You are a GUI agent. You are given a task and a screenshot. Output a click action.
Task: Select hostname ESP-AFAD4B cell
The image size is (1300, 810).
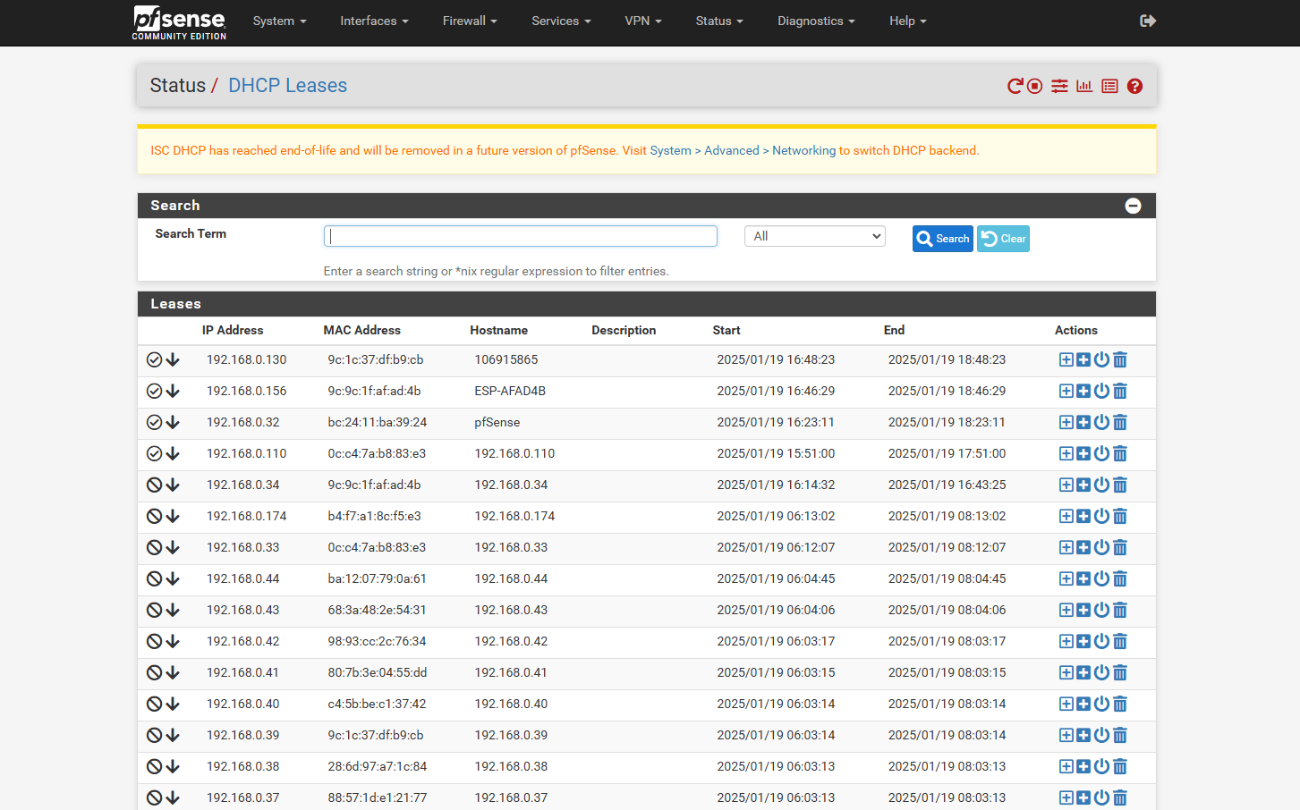pyautogui.click(x=510, y=391)
